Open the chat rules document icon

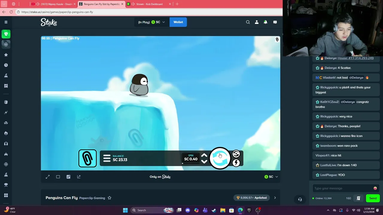point(358,198)
